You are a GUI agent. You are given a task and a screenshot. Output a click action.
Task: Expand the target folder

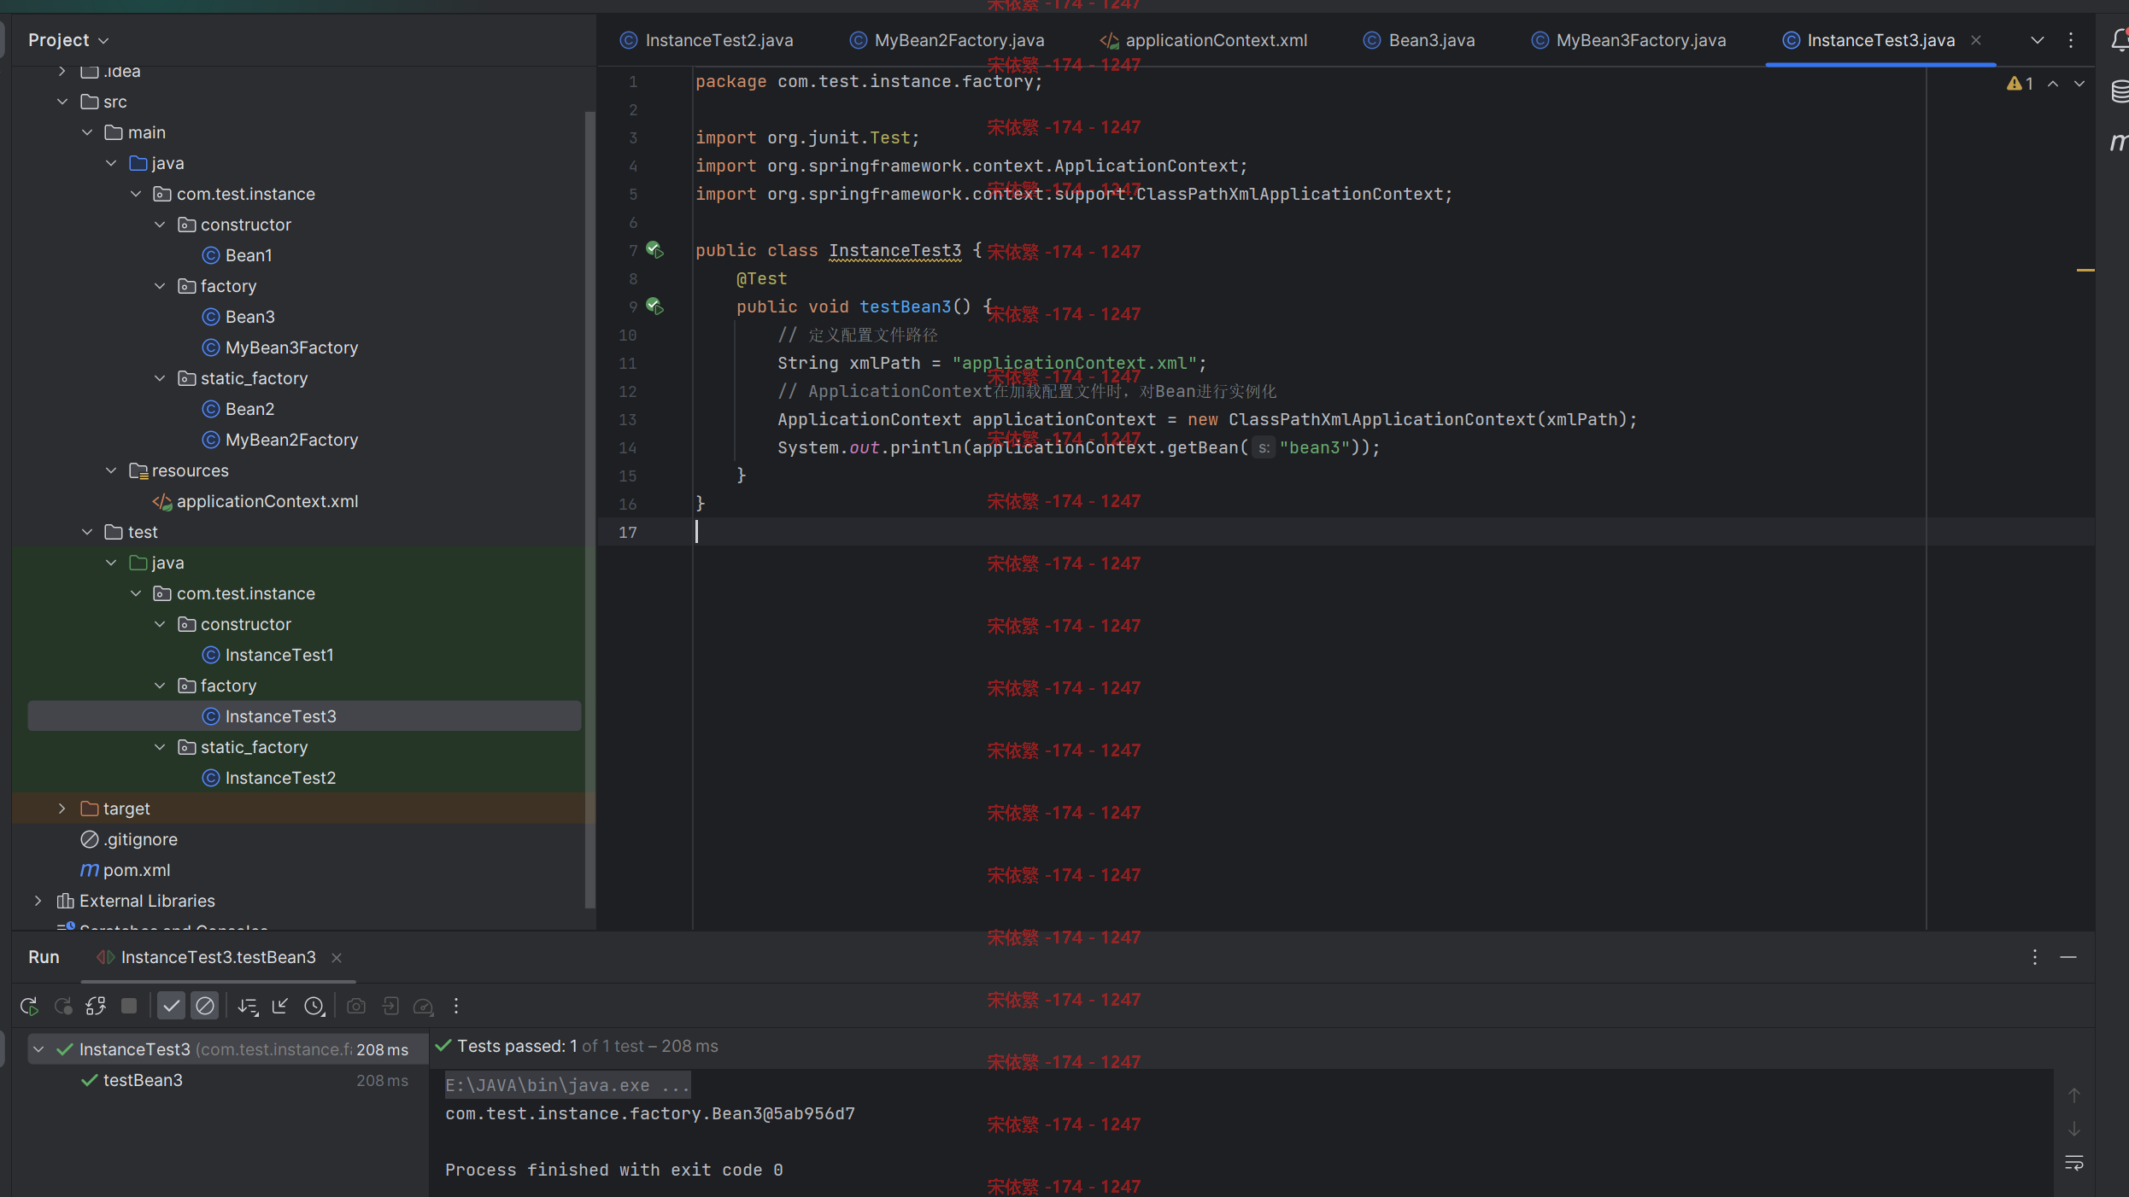[62, 809]
